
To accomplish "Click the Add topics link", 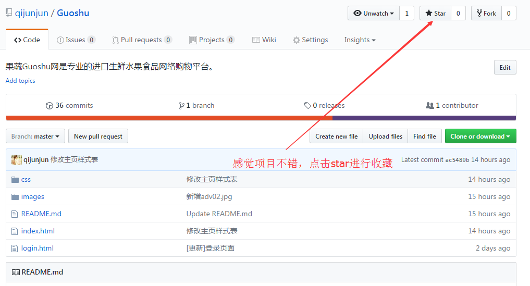I will (x=20, y=80).
